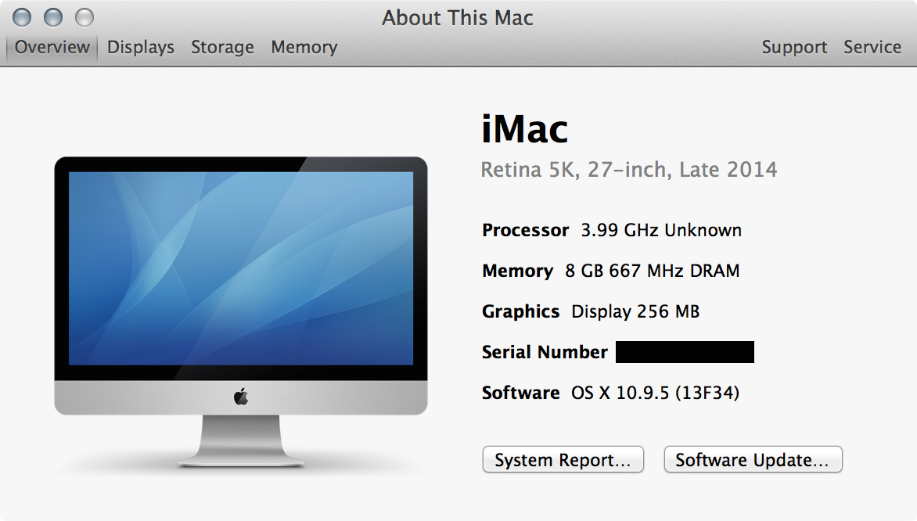
Task: Click the Apple logo on the iMac
Action: click(241, 397)
